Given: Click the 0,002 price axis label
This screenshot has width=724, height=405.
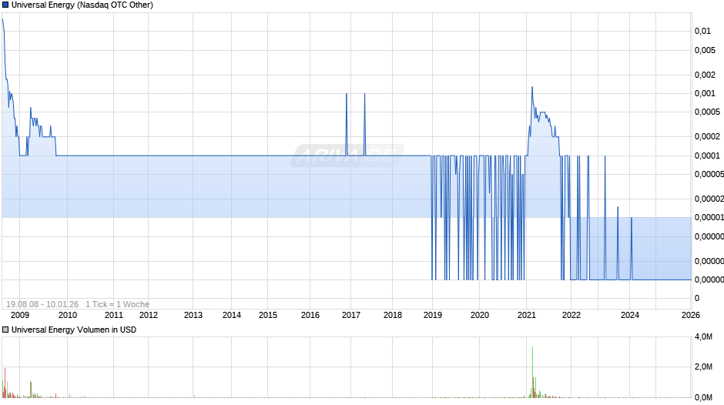Looking at the screenshot, I should point(705,75).
